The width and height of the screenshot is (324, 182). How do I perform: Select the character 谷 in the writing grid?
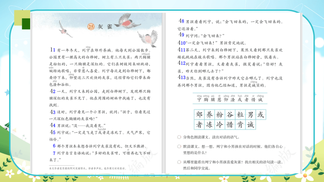[230, 115]
